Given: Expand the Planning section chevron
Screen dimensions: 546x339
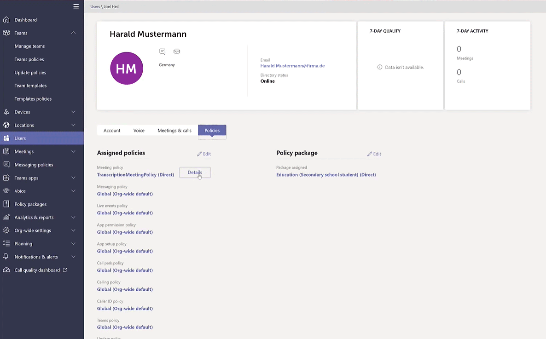Looking at the screenshot, I should [x=74, y=244].
